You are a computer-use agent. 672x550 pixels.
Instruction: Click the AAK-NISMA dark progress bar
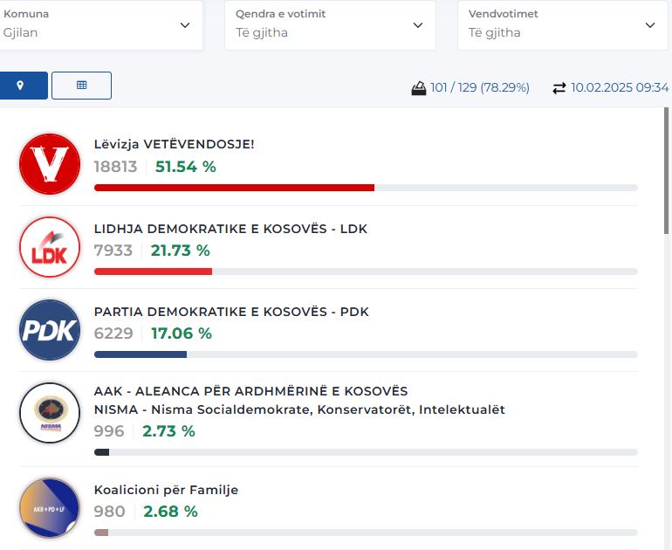click(x=101, y=452)
